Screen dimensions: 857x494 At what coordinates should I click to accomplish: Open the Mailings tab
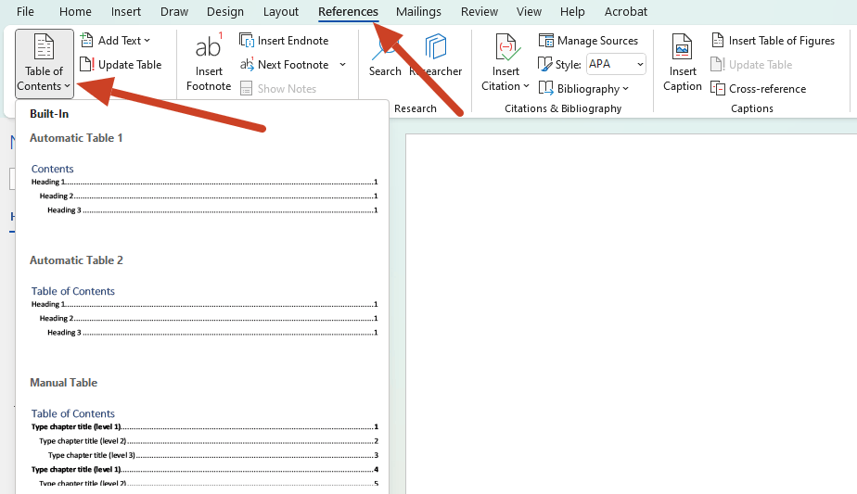[x=418, y=11]
